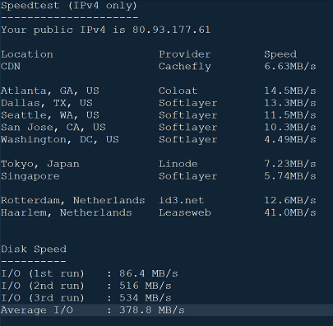This screenshot has height=326, width=333.
Task: Click the public IPv4 address 80.93.177.61
Action: click(172, 30)
